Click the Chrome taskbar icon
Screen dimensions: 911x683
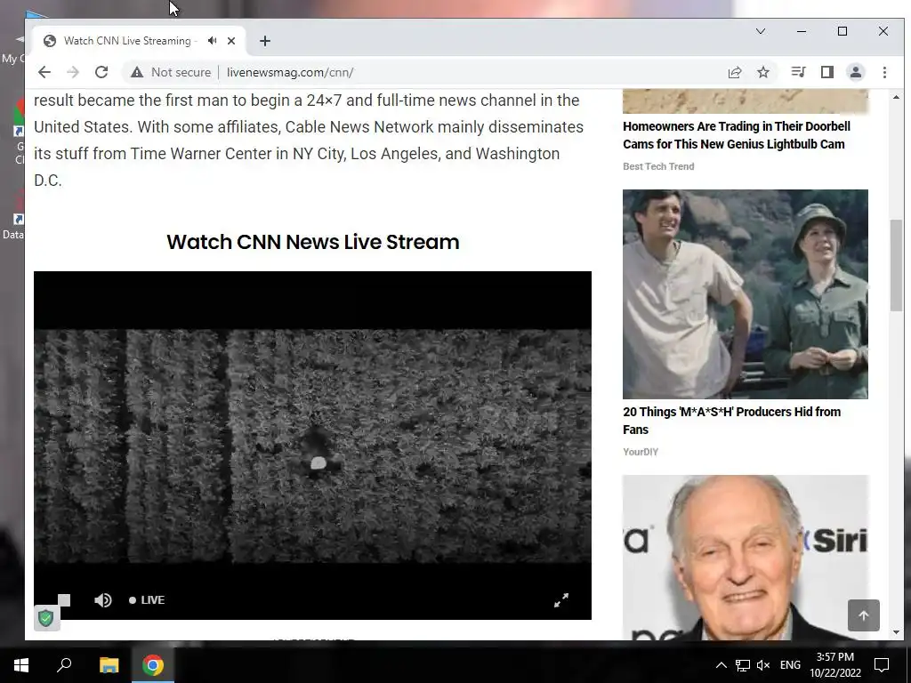point(153,665)
